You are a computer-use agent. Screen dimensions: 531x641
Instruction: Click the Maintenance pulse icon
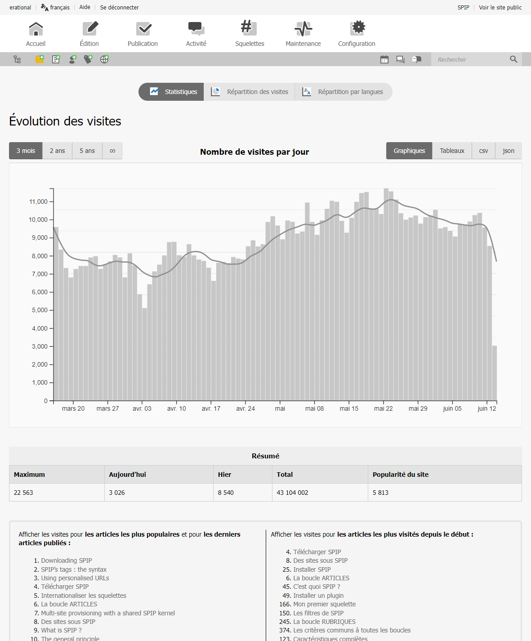(x=303, y=29)
